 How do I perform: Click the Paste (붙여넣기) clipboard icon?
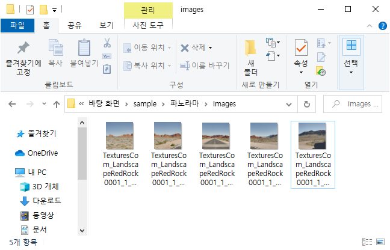tap(84, 47)
